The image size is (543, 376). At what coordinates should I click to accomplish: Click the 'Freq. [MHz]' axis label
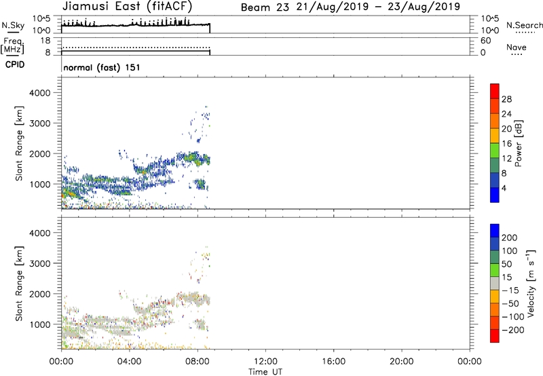click(12, 45)
